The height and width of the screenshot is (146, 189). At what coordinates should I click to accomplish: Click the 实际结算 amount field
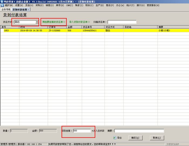[x=82, y=131]
